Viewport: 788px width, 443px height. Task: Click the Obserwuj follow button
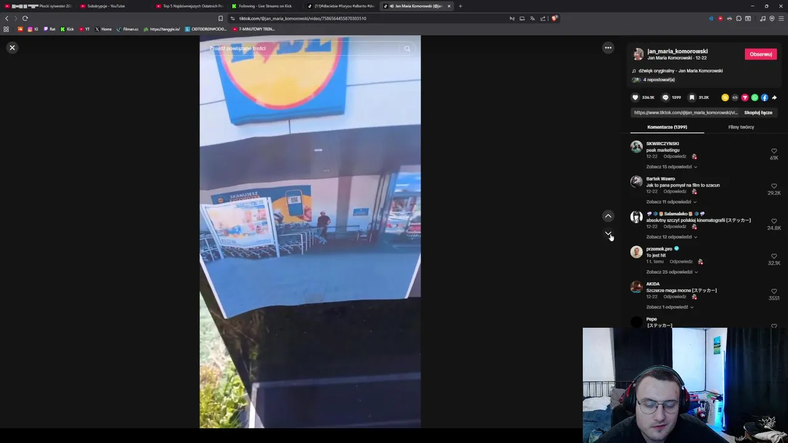tap(761, 54)
